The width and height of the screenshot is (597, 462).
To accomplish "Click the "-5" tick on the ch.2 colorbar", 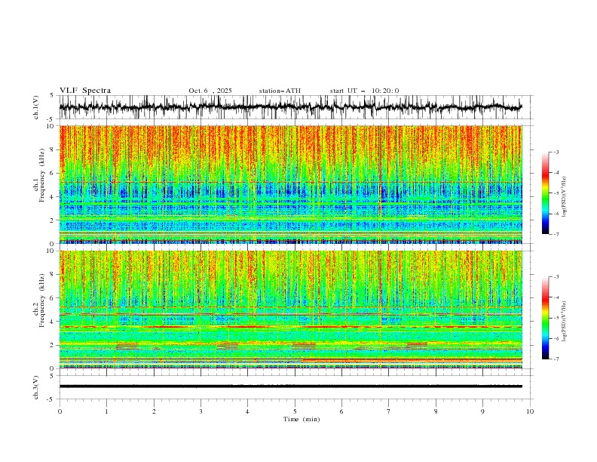I will [x=556, y=318].
